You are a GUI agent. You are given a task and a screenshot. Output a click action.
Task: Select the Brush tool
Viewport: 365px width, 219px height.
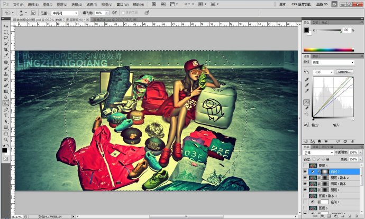tap(6, 68)
